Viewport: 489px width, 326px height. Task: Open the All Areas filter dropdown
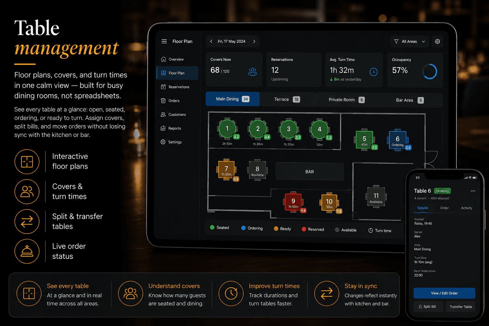tap(409, 41)
